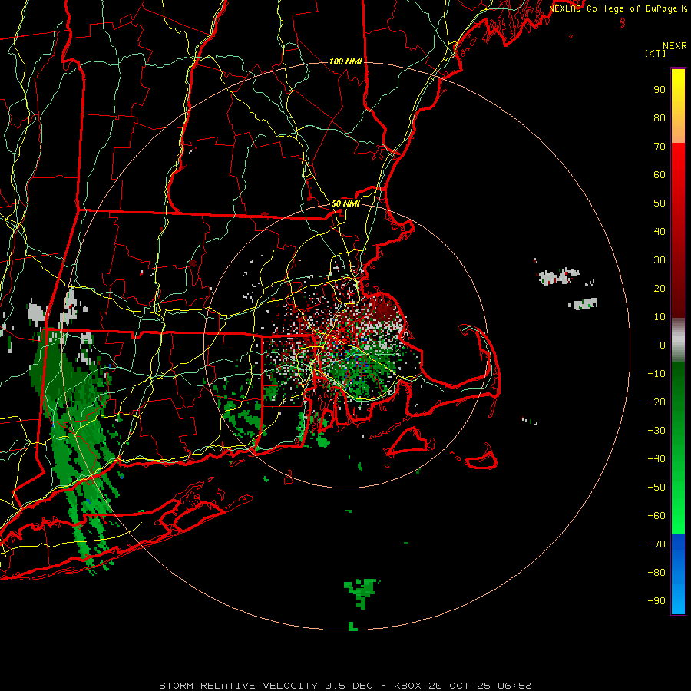Select the -50 value on velocity scale
This screenshot has width=691, height=691.
point(656,487)
